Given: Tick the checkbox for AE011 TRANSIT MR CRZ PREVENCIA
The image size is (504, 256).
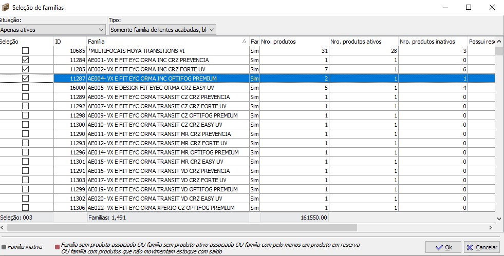Looking at the screenshot, I should point(25,134).
